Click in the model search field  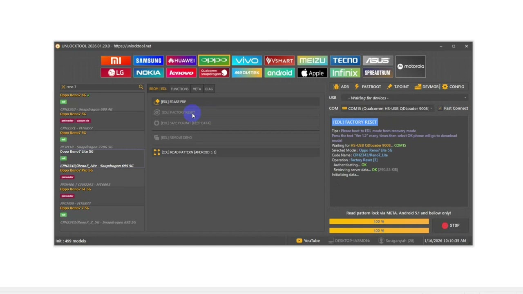[x=102, y=87]
